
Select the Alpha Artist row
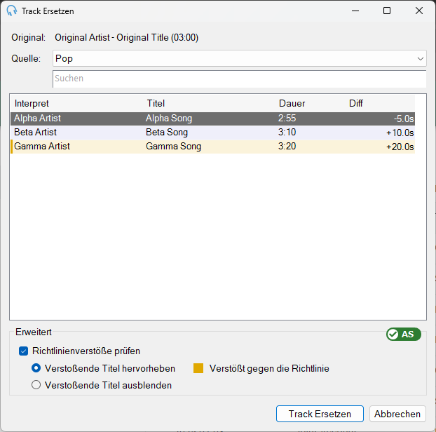[x=212, y=119]
